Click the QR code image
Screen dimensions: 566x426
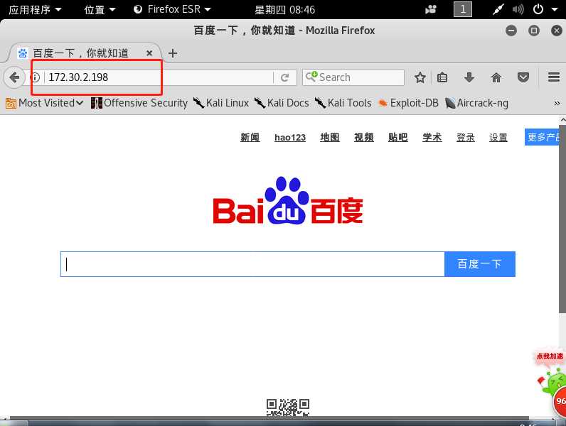pyautogui.click(x=288, y=408)
